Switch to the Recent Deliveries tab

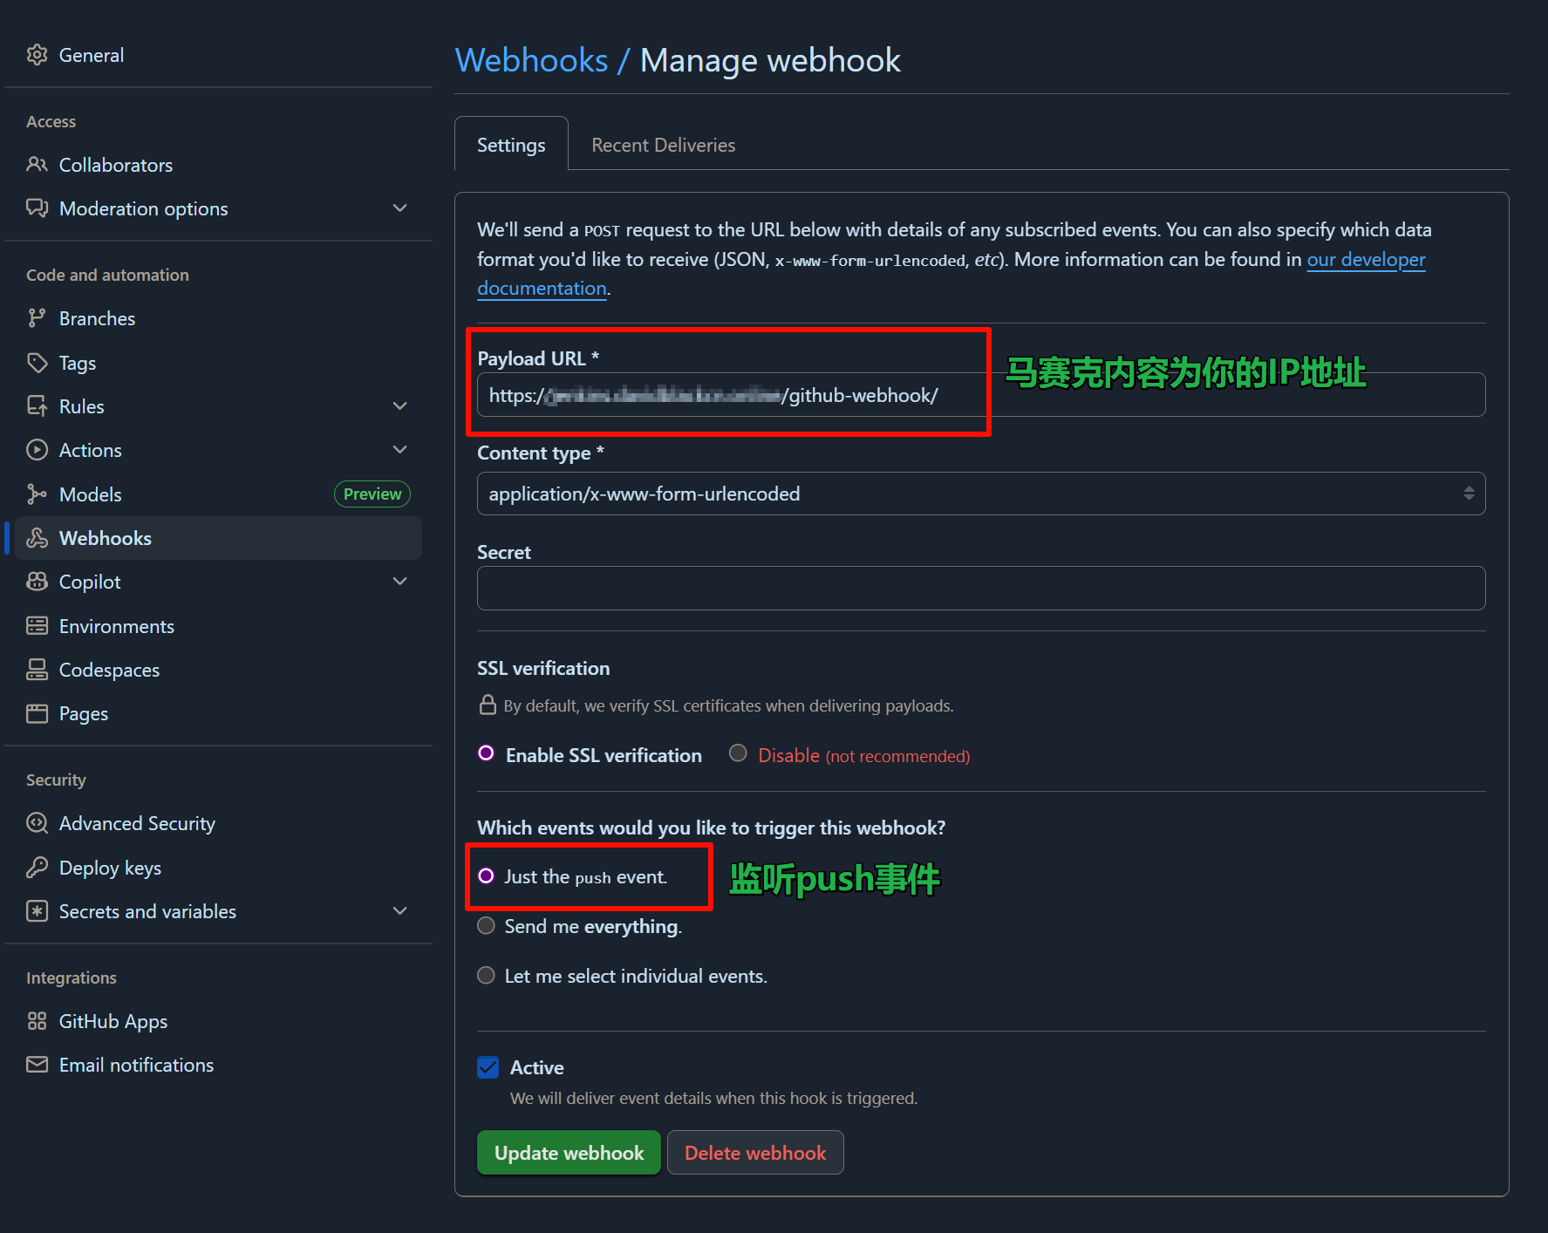click(663, 145)
